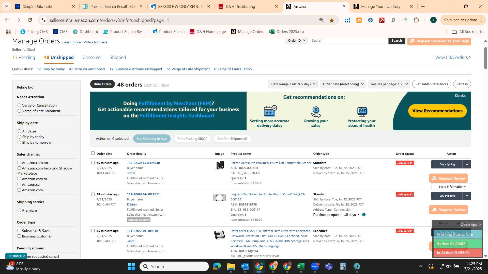Screen dimensions: 488x274
Task: Click the zoom magnifier icon in address bar
Action: point(322,20)
